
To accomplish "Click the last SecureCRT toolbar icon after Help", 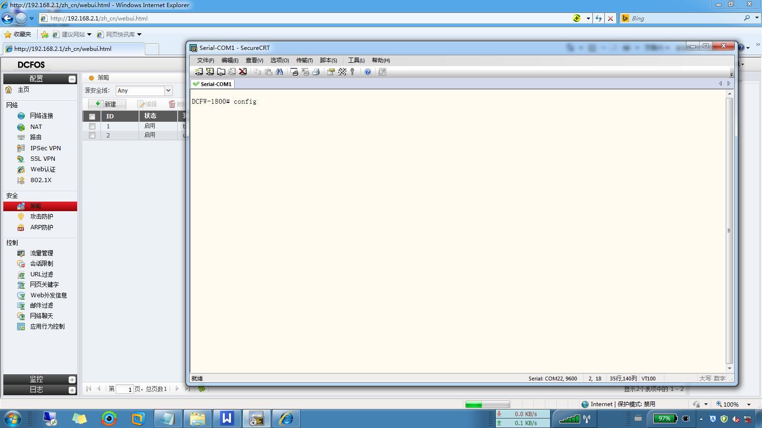I will (x=382, y=72).
